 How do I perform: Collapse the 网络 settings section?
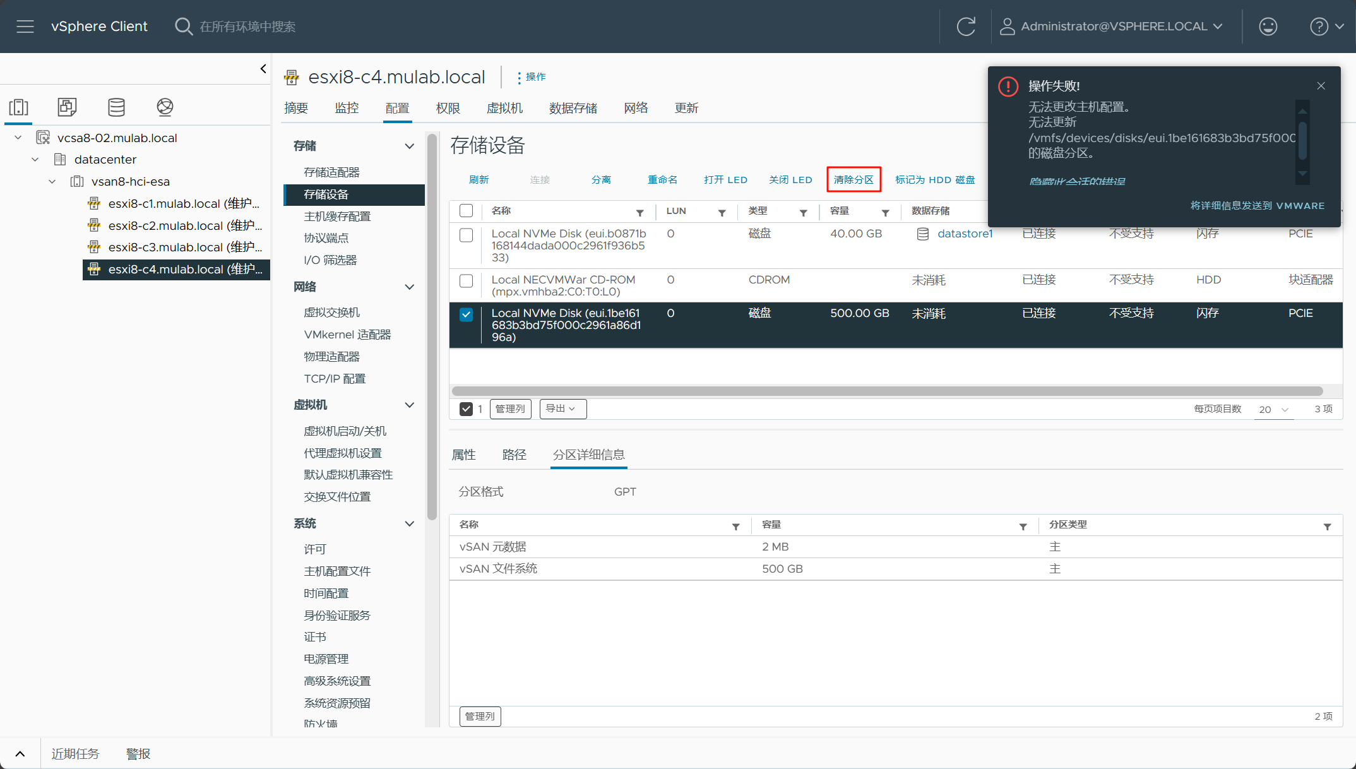(409, 287)
